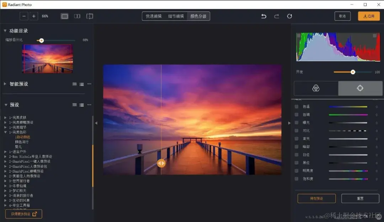This screenshot has width=384, height=222.
Task: Open 预设 section more options ellipsis
Action: tap(89, 105)
